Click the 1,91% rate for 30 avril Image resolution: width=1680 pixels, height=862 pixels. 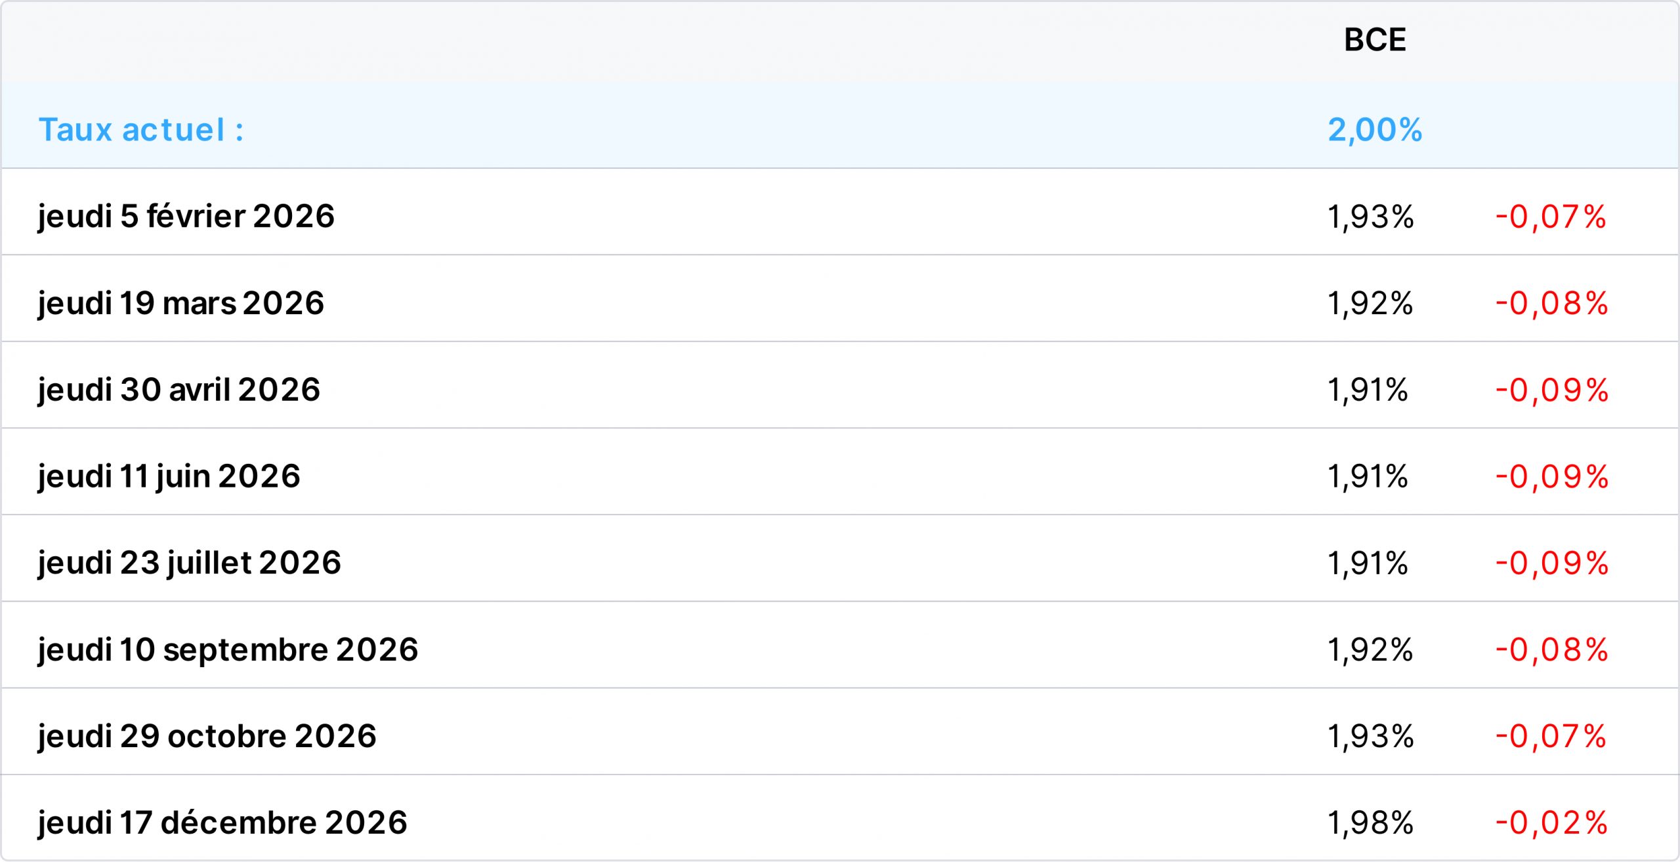tap(1368, 390)
